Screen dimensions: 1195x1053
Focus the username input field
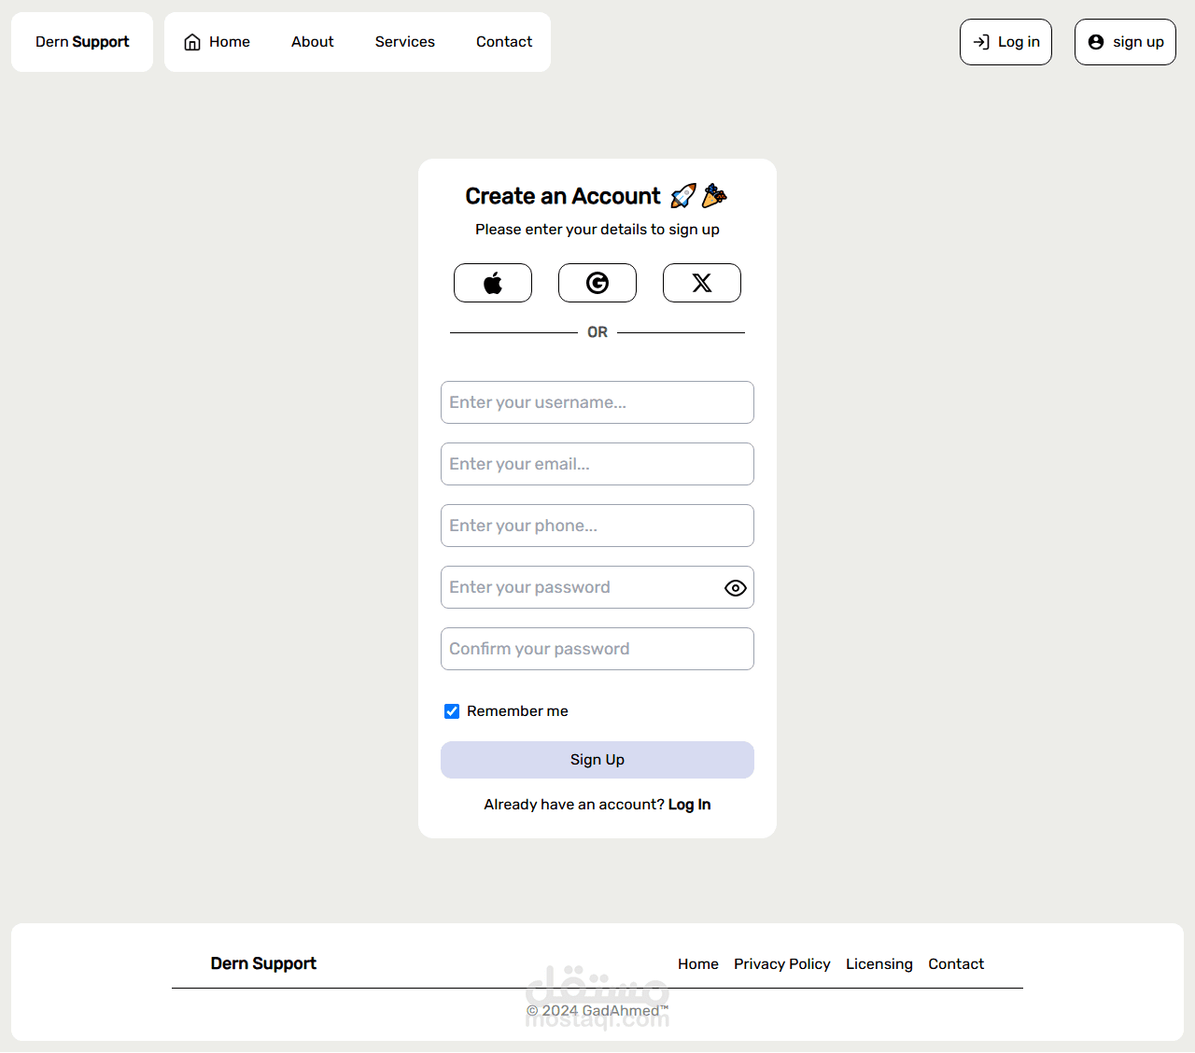pos(597,402)
